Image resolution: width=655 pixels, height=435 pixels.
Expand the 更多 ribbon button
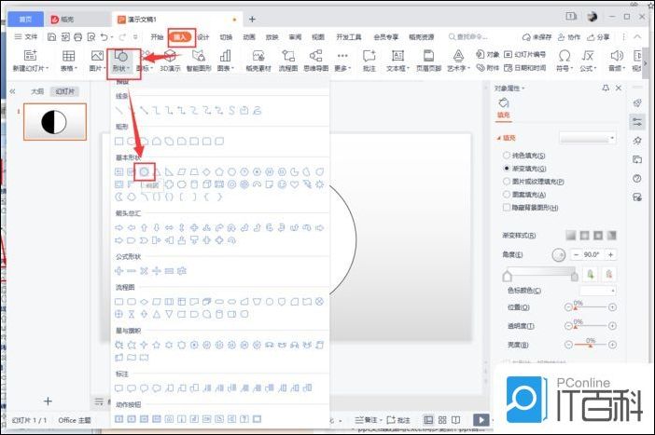(342, 61)
